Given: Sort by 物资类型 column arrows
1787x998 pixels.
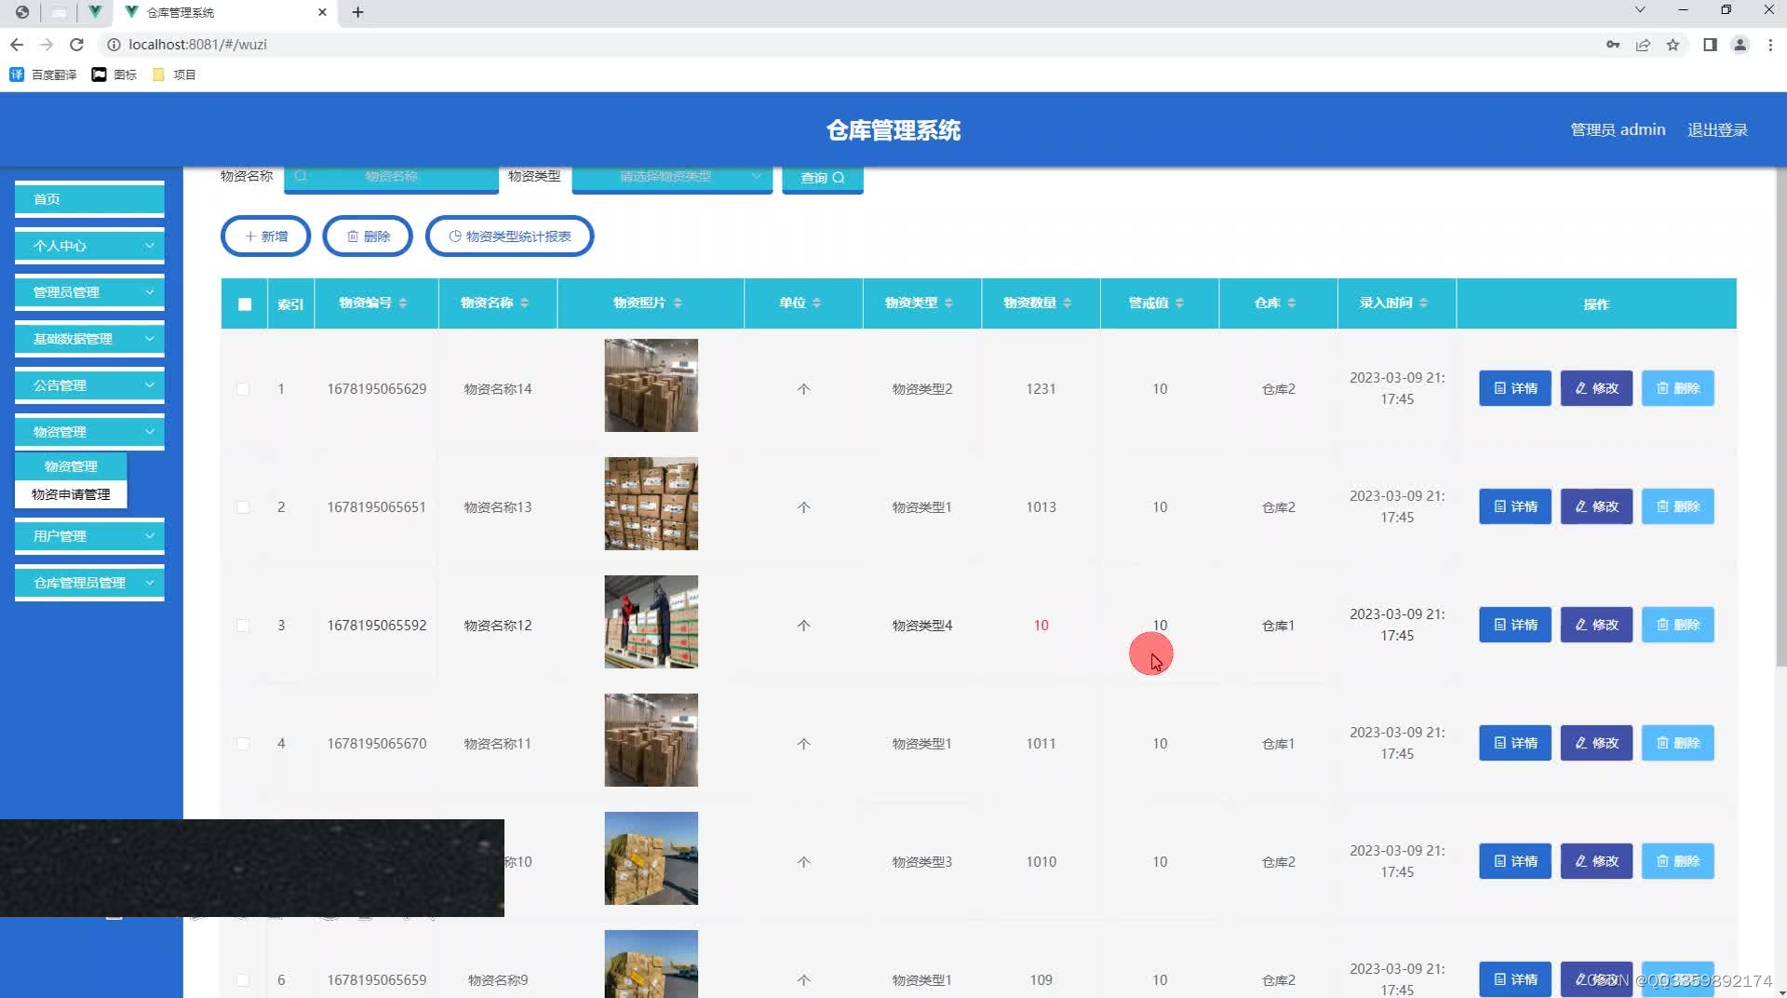Looking at the screenshot, I should (x=949, y=303).
